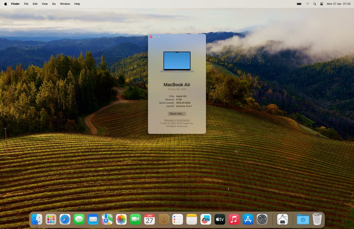The width and height of the screenshot is (354, 229).
Task: Click the More Info... button
Action: (x=177, y=114)
